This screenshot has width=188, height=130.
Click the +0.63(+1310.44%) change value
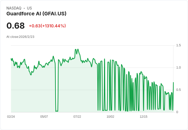pos(47,26)
